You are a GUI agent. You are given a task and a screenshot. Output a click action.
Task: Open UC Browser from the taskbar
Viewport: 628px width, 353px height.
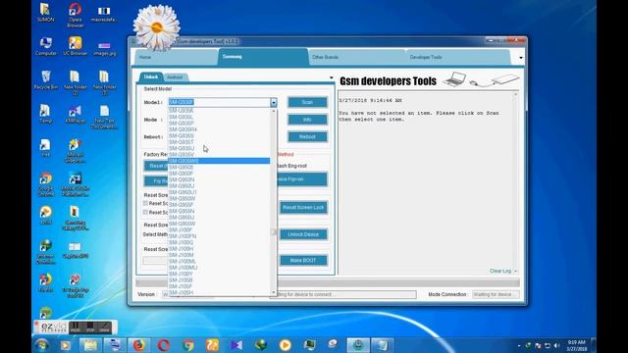pyautogui.click(x=213, y=345)
